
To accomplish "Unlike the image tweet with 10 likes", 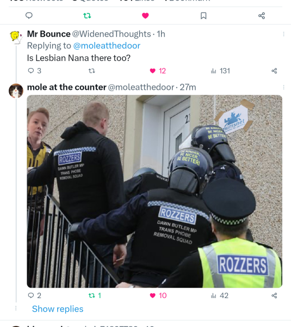I will (x=158, y=295).
